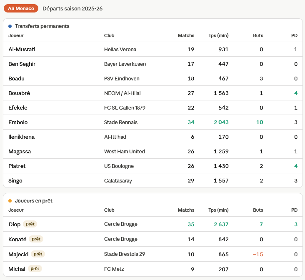Click the Bayer Leverkusen club cell
This screenshot has height=280, width=305.
point(125,64)
